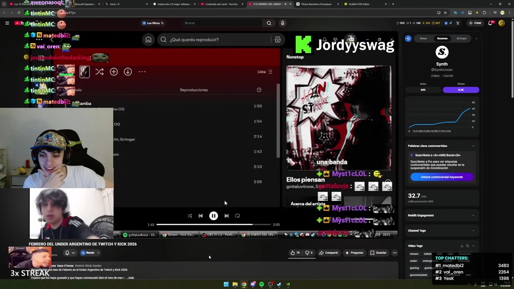Screen dimensions: 514x289
Task: Collapse Video Tags section chevron
Action: coord(473,246)
